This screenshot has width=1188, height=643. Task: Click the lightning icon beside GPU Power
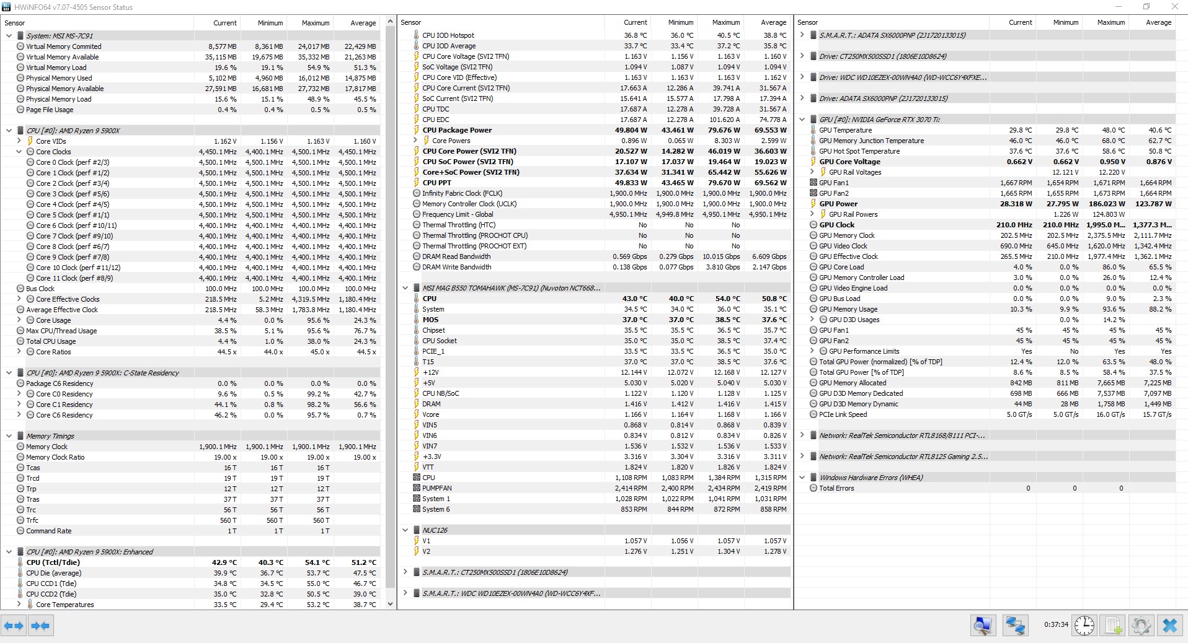click(813, 204)
